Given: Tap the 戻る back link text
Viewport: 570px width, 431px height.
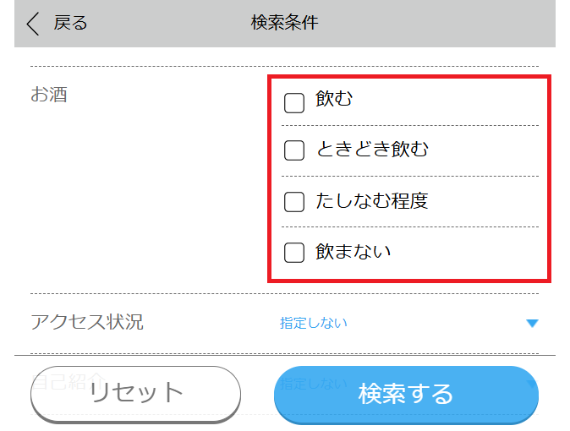Looking at the screenshot, I should click(x=70, y=23).
